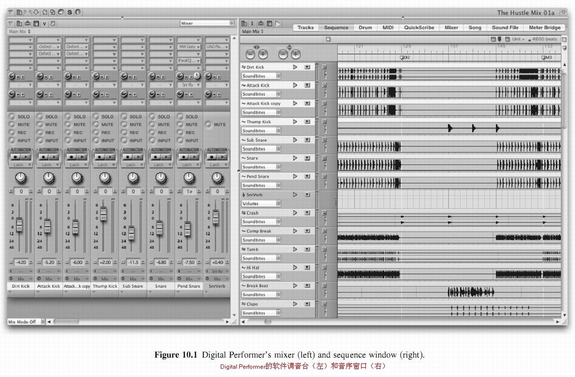Click the I-beam tool icon in Sequence header
Image resolution: width=575 pixels, height=377 pixels.
252,24
